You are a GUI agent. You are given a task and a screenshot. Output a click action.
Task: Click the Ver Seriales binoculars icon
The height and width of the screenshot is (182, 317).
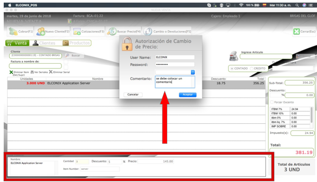pos(32,72)
